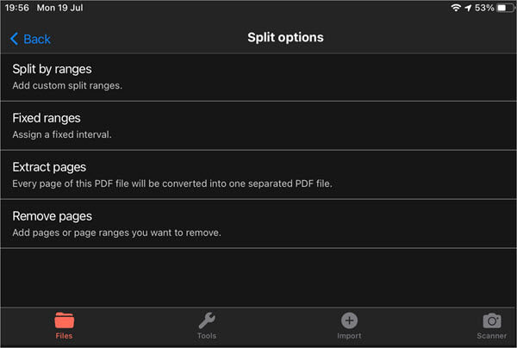The image size is (517, 348).
Task: Select the Import tab label
Action: tap(349, 336)
